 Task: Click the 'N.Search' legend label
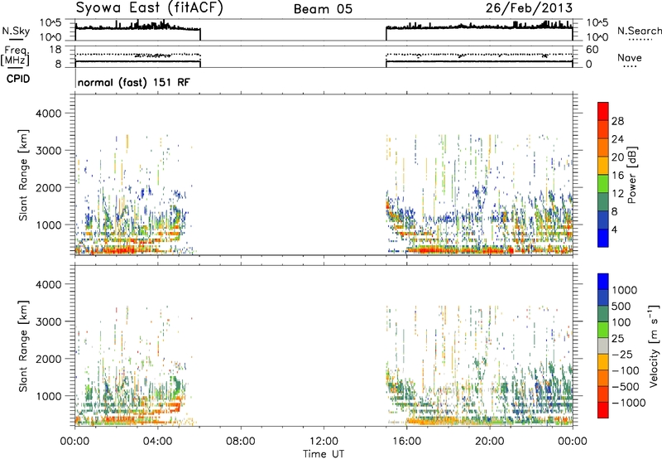[x=639, y=31]
